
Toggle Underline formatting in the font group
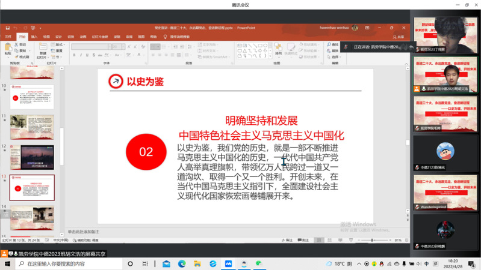[87, 55]
